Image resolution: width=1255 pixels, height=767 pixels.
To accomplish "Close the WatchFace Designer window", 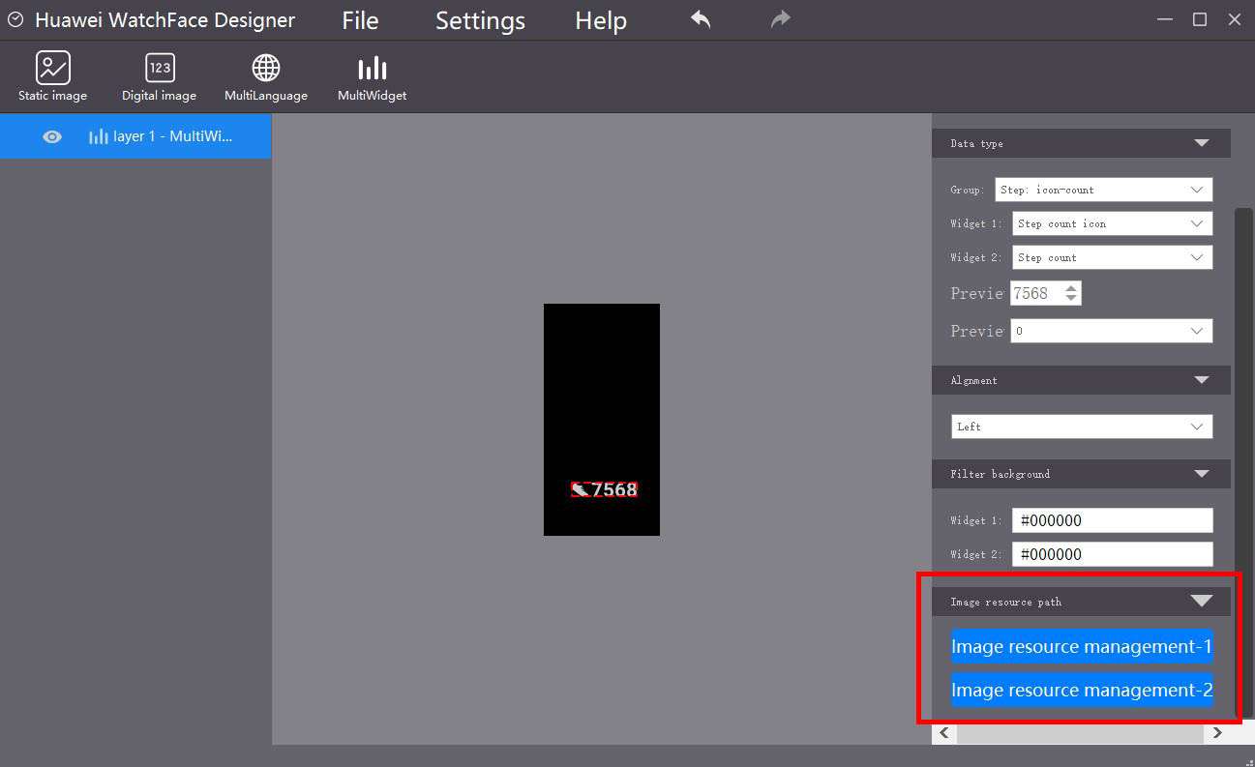I will (1234, 19).
